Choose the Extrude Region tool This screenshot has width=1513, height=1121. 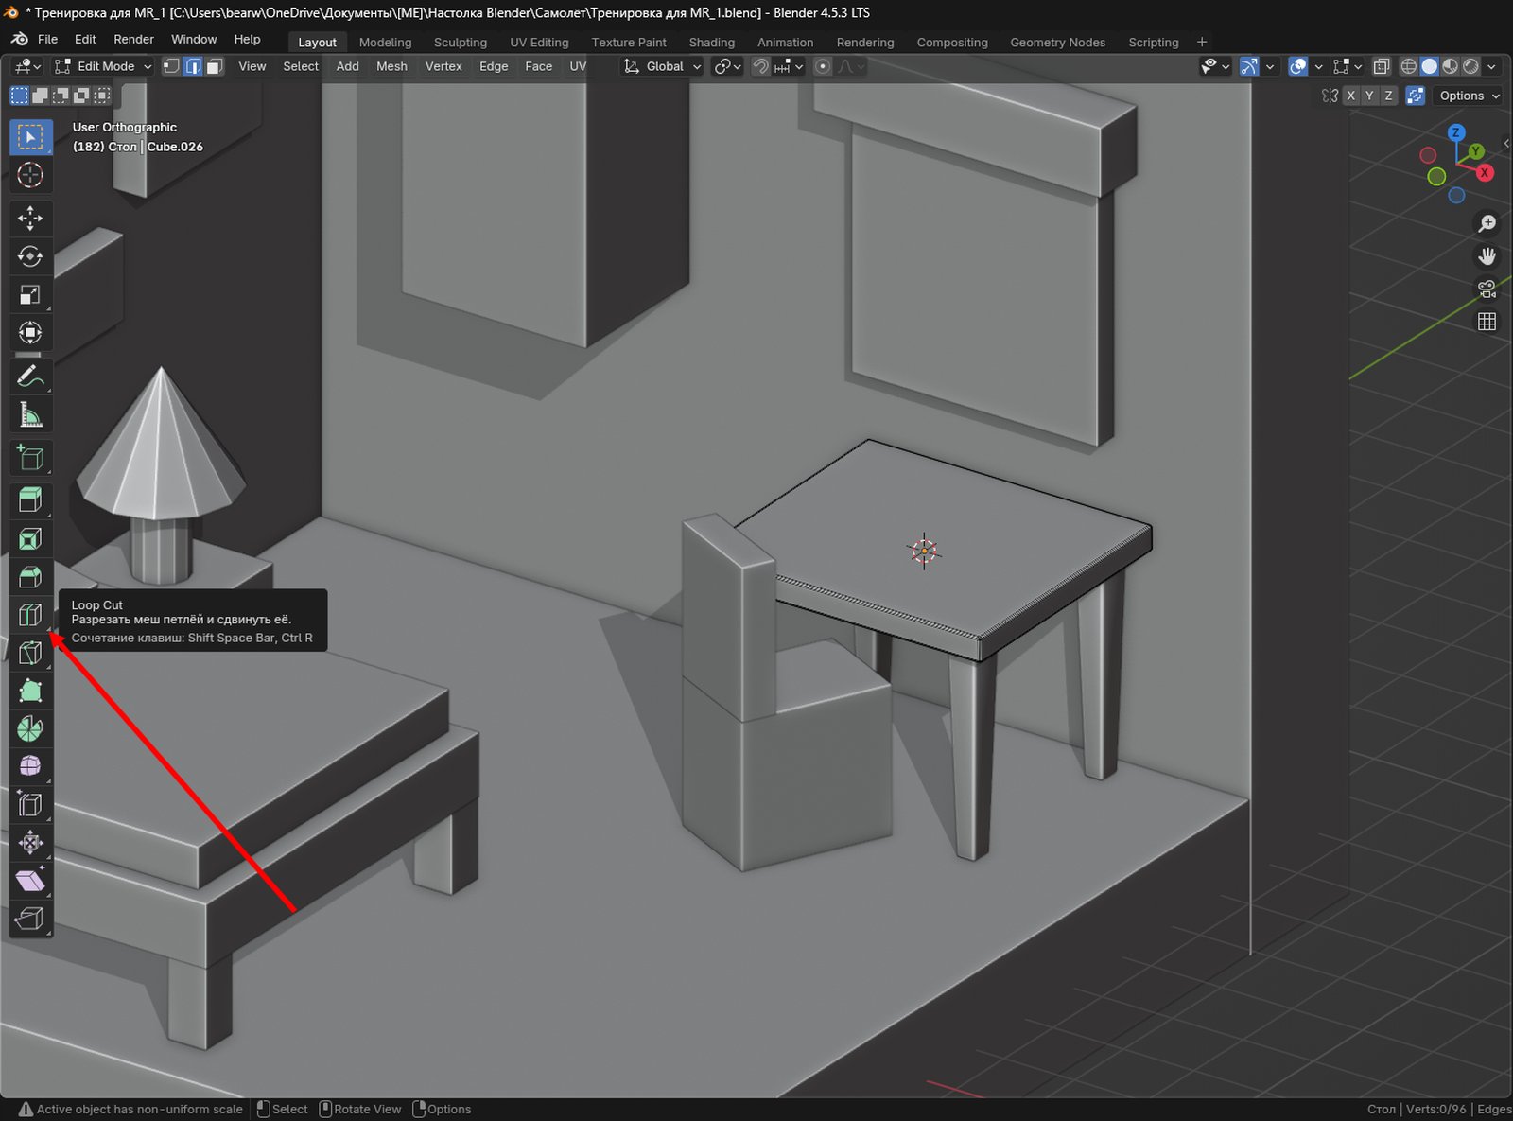point(30,500)
